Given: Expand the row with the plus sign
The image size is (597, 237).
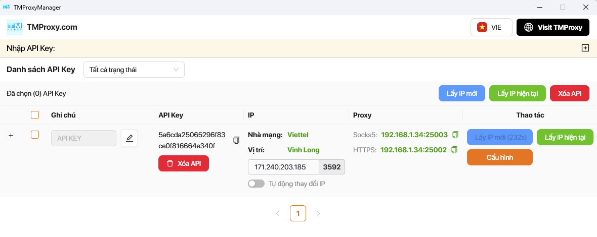Looking at the screenshot, I should (11, 135).
